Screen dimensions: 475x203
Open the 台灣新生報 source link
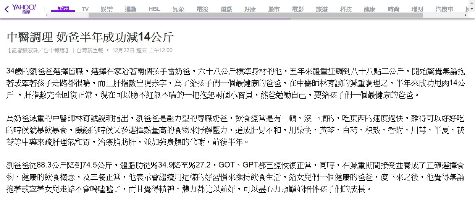tap(90, 50)
